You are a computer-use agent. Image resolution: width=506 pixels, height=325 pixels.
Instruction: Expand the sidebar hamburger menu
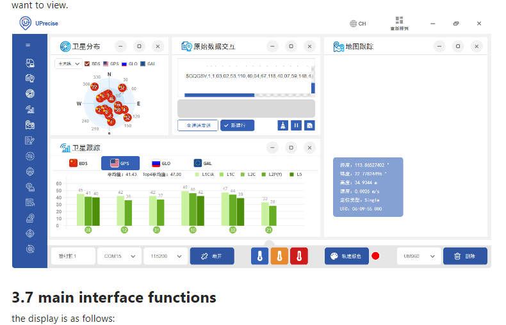(x=28, y=45)
